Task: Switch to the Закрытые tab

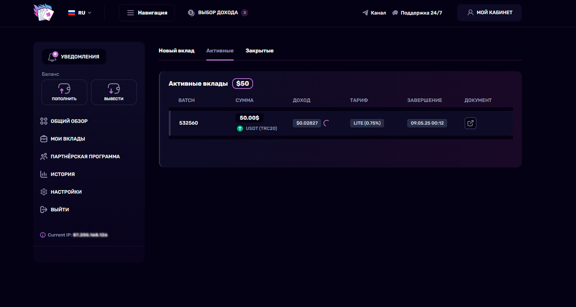Action: pos(259,51)
